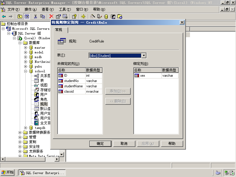The width and height of the screenshot is (236, 177).
Task: Collapse the school database node
Action: pos(25,71)
